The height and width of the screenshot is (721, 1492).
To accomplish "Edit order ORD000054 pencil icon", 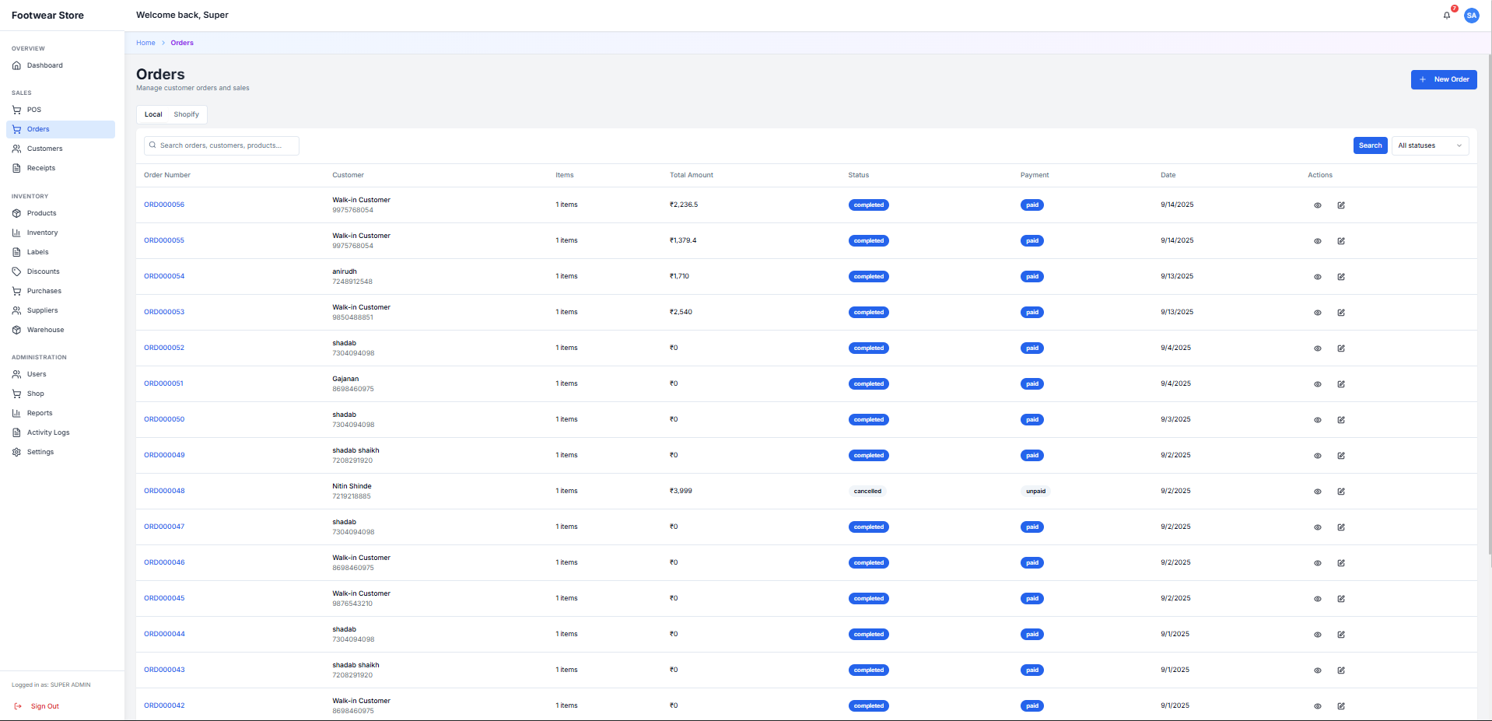I will (x=1341, y=277).
